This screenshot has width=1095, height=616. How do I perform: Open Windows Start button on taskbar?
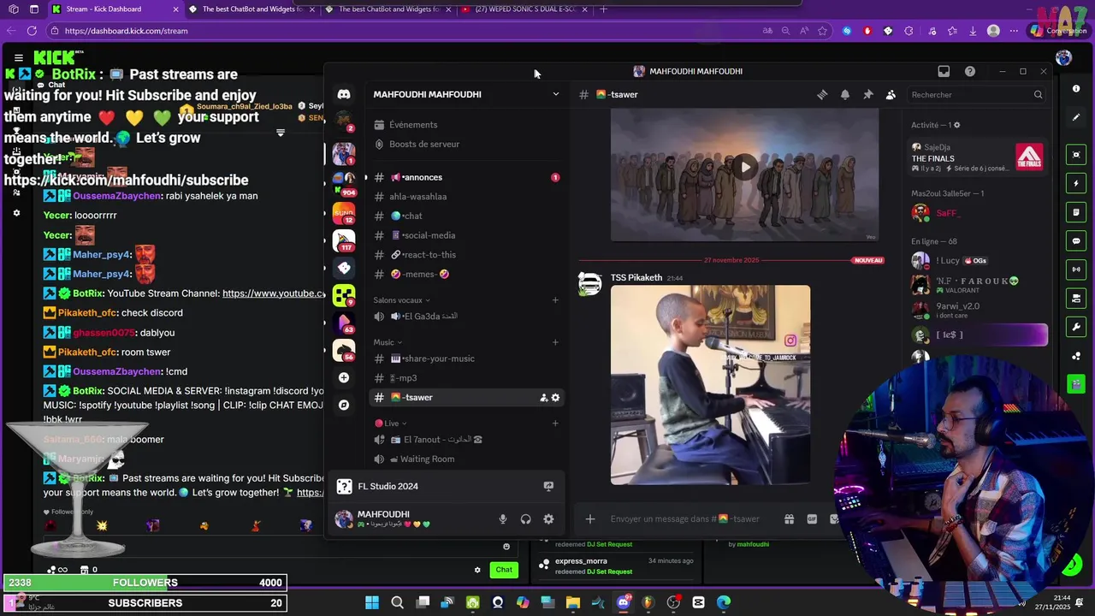click(x=372, y=602)
